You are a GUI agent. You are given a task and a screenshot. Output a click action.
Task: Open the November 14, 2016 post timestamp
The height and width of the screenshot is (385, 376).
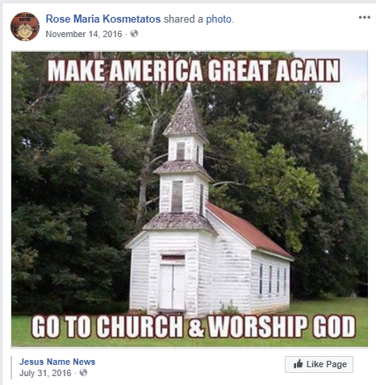pos(84,34)
